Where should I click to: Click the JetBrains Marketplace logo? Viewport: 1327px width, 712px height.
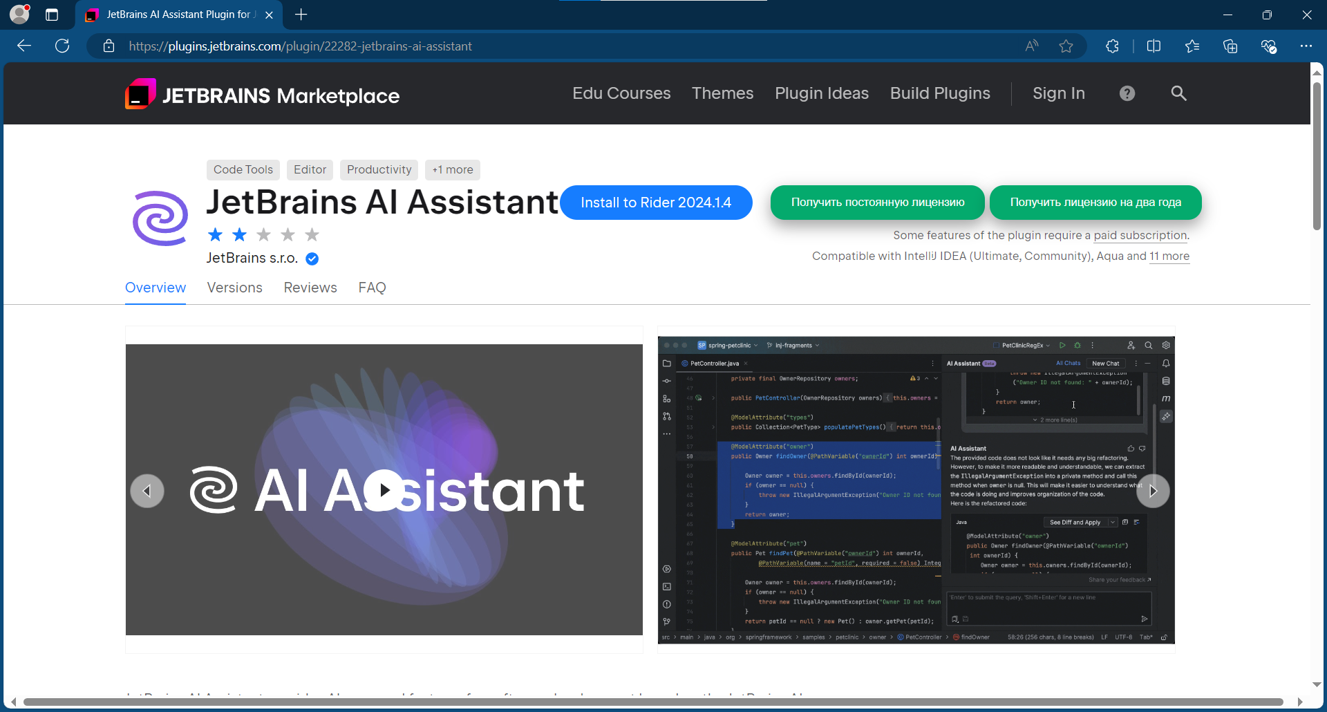(262, 94)
